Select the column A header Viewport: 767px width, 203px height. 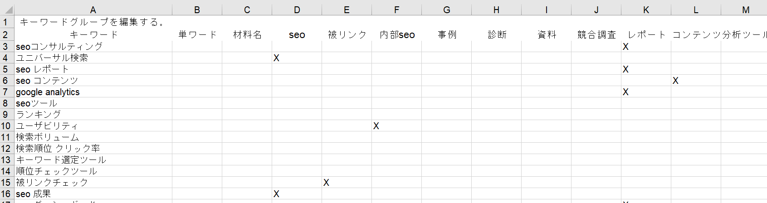point(93,10)
